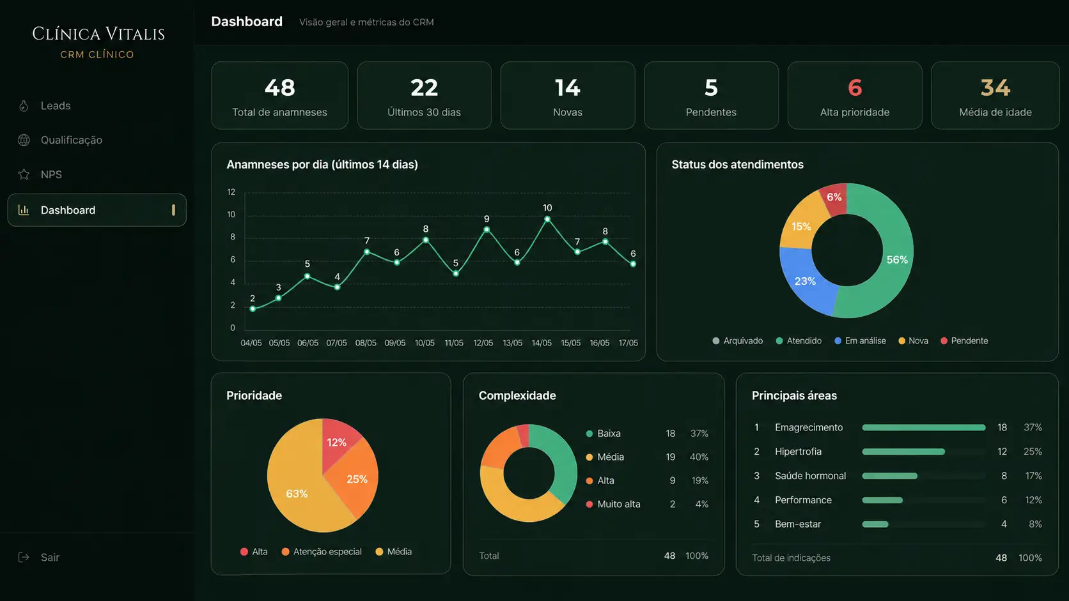Click the 12% red Prioridade slice

point(337,443)
